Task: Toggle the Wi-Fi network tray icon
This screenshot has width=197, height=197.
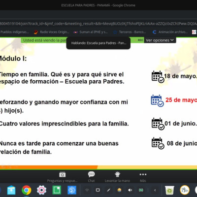Action: coord(87,190)
